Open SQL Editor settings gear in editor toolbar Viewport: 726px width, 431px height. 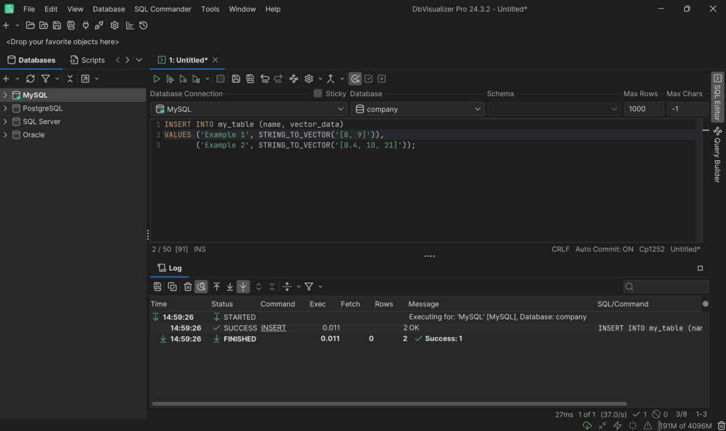tap(309, 78)
